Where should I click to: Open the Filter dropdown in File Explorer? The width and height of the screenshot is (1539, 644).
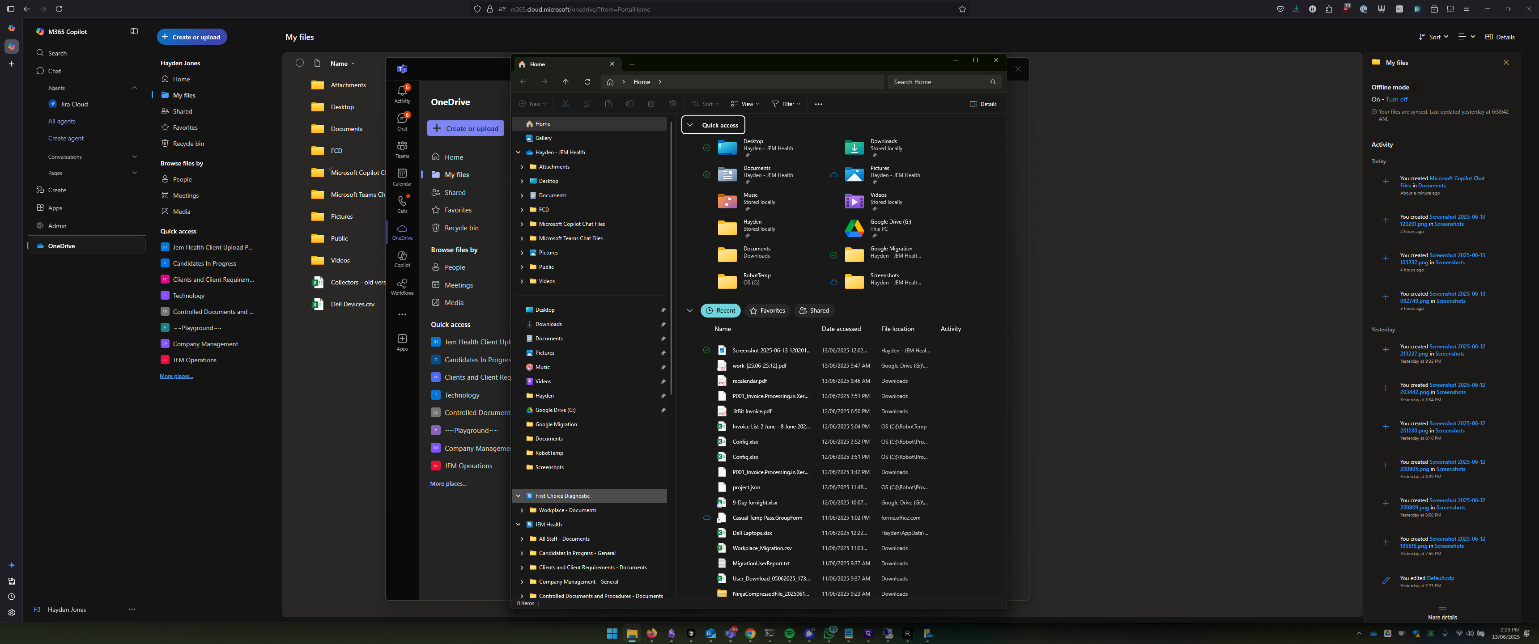coord(786,104)
